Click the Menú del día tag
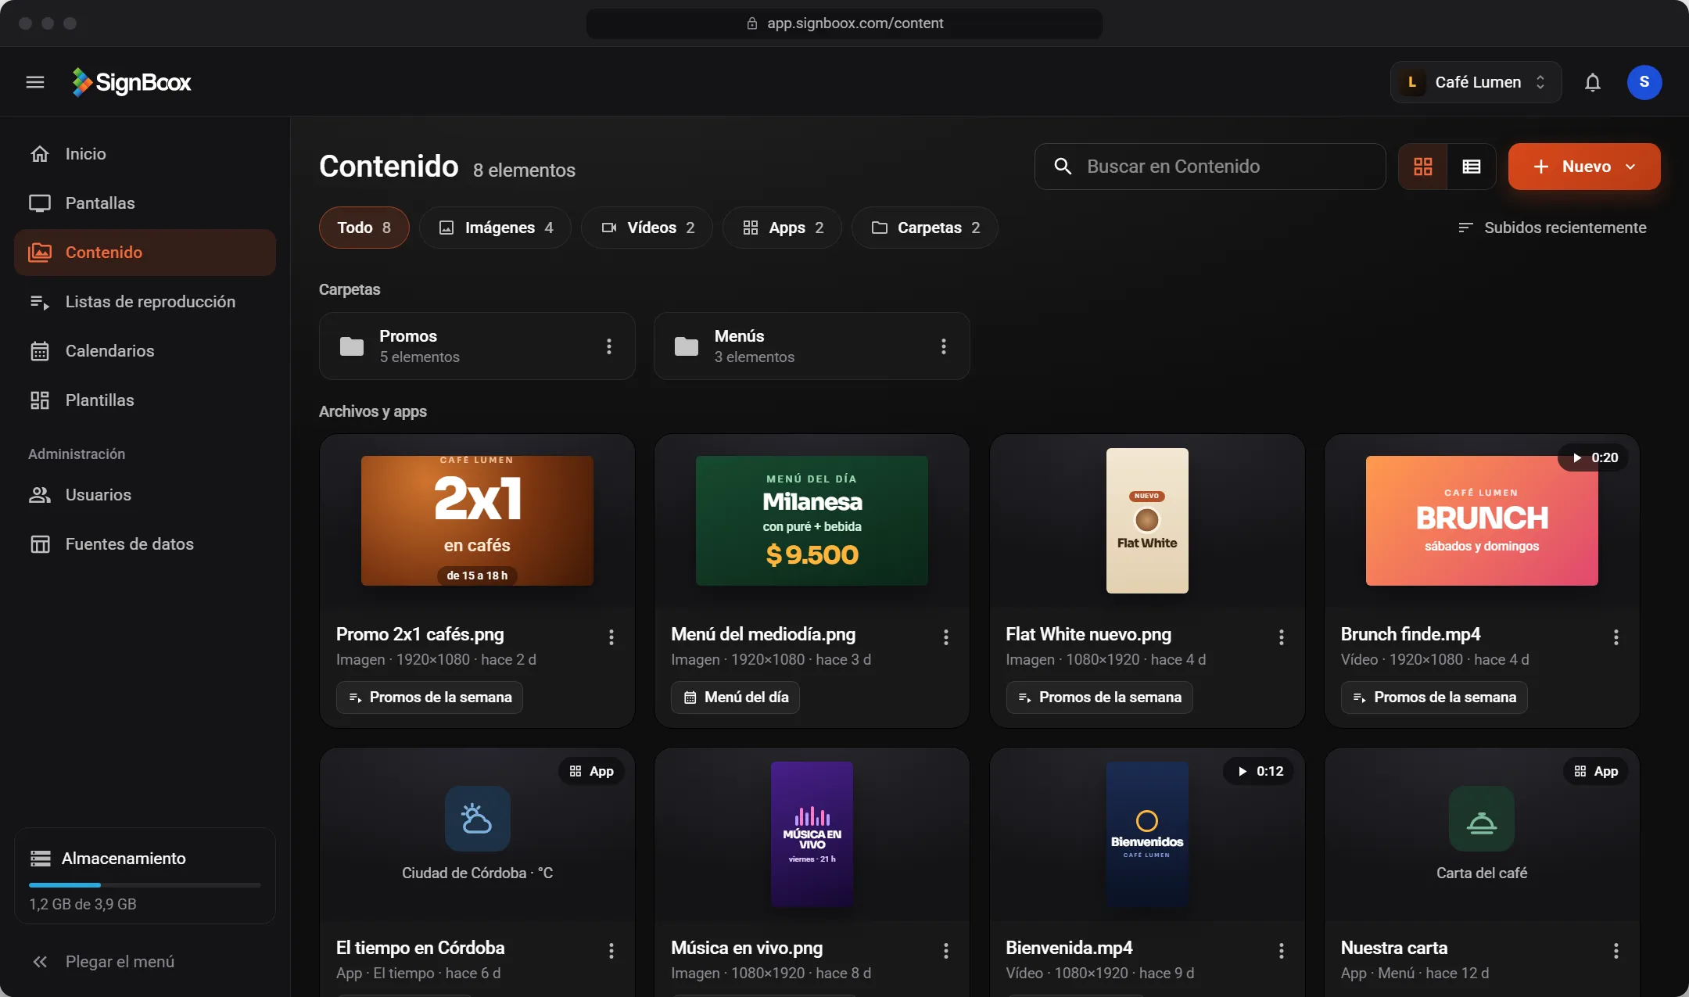 click(x=735, y=698)
